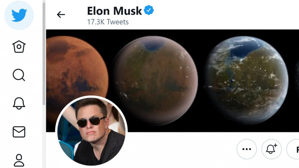The image size is (299, 168).
Task: Click the middle partially terraformed planet
Action: pos(155,80)
